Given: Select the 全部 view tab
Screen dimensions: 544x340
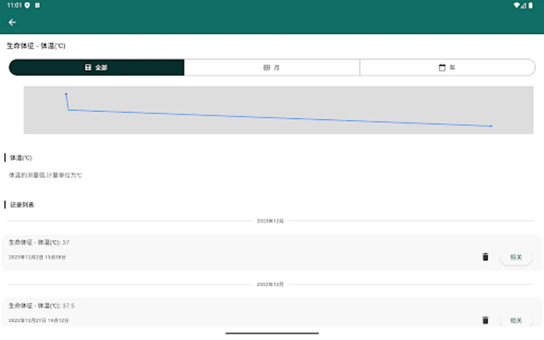Looking at the screenshot, I should (x=96, y=67).
